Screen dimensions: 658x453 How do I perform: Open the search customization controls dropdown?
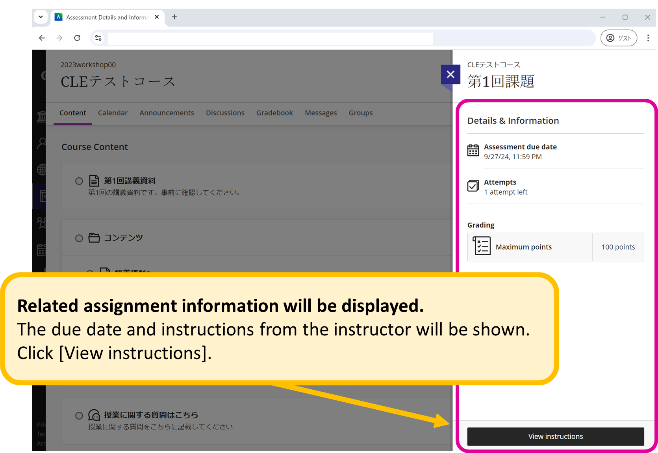(x=98, y=38)
